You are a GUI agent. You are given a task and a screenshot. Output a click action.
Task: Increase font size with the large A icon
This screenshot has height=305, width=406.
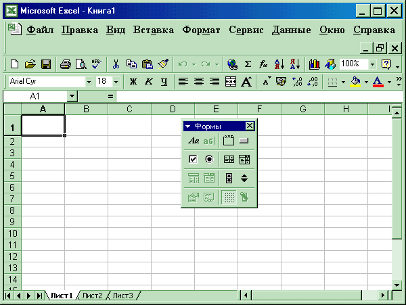(x=246, y=82)
